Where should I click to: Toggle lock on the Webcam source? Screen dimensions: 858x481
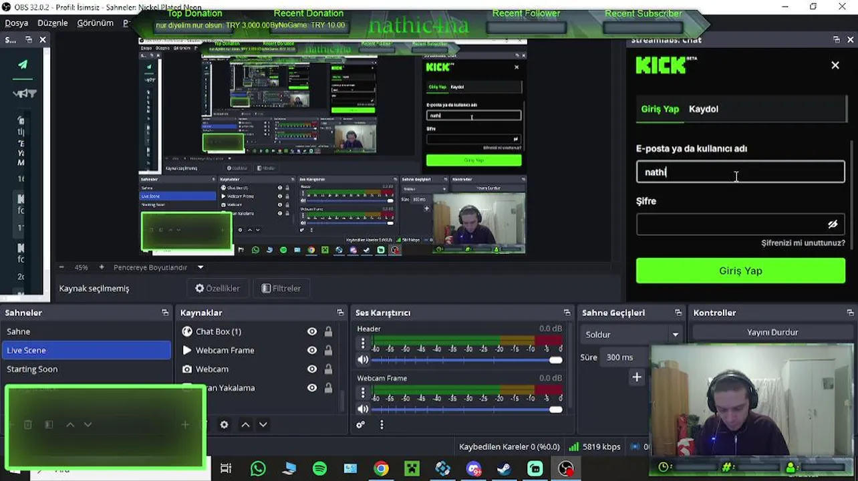(328, 369)
